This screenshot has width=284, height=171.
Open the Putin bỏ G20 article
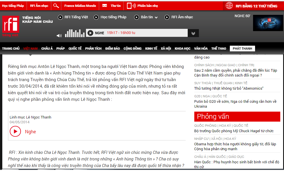point(235,104)
